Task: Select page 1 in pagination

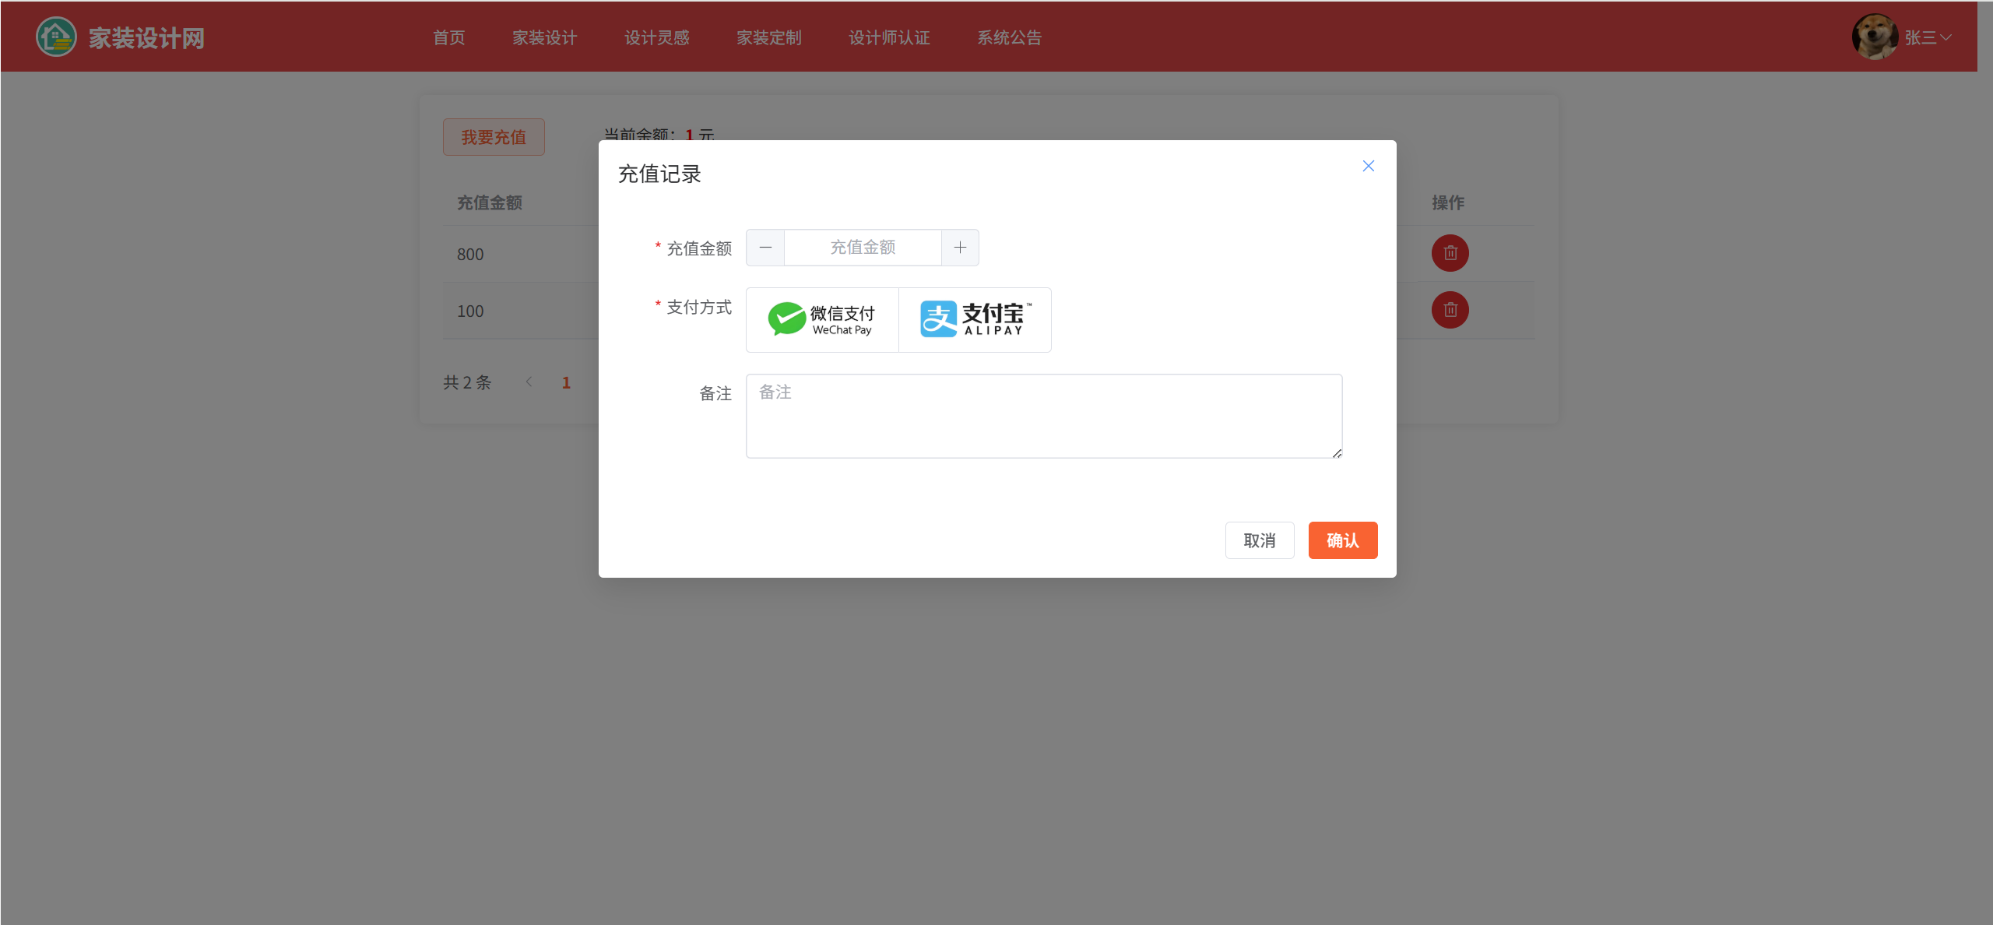Action: coord(566,382)
